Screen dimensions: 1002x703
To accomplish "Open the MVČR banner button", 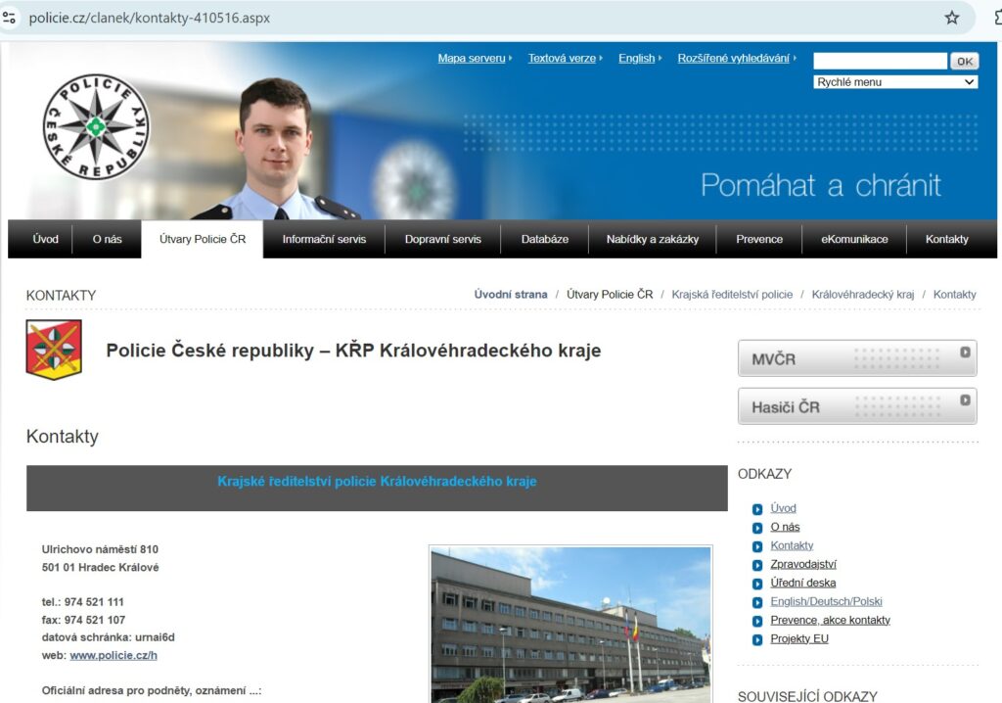I will coord(857,358).
